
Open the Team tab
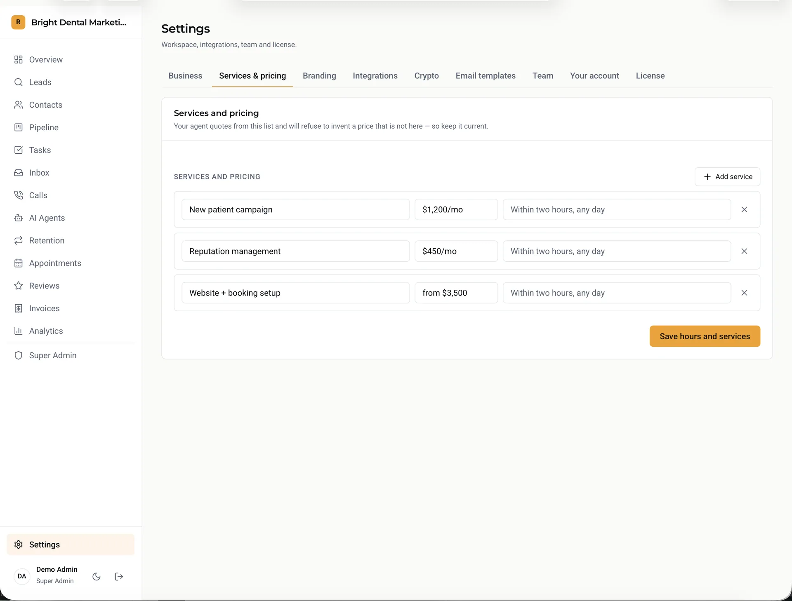point(543,76)
